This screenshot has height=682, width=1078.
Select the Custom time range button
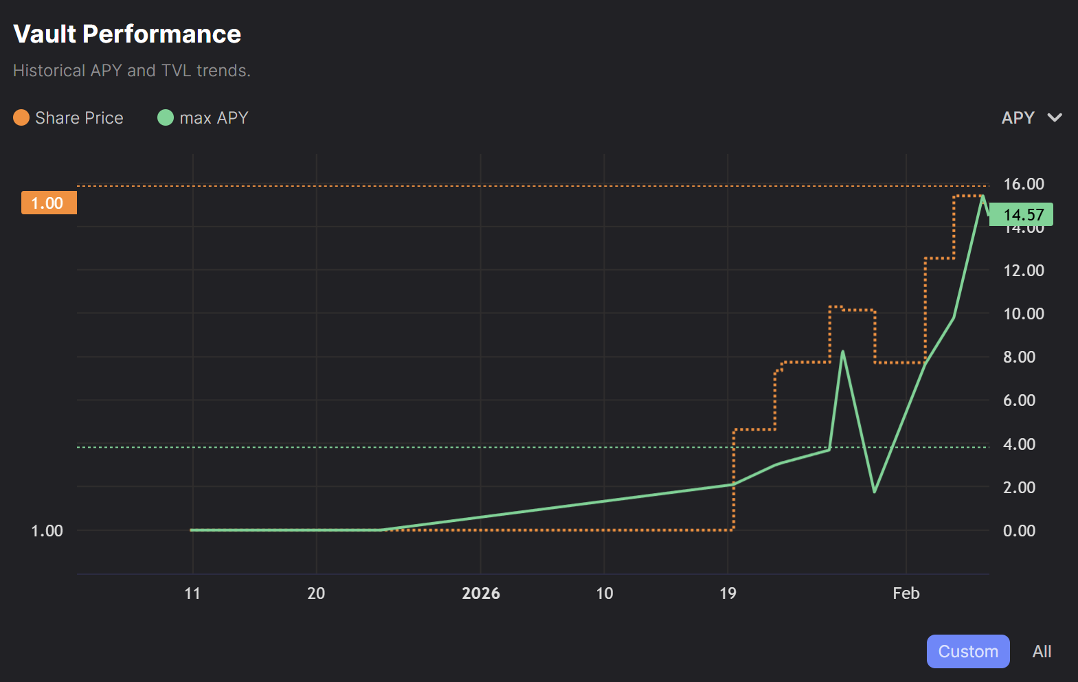[x=967, y=651]
